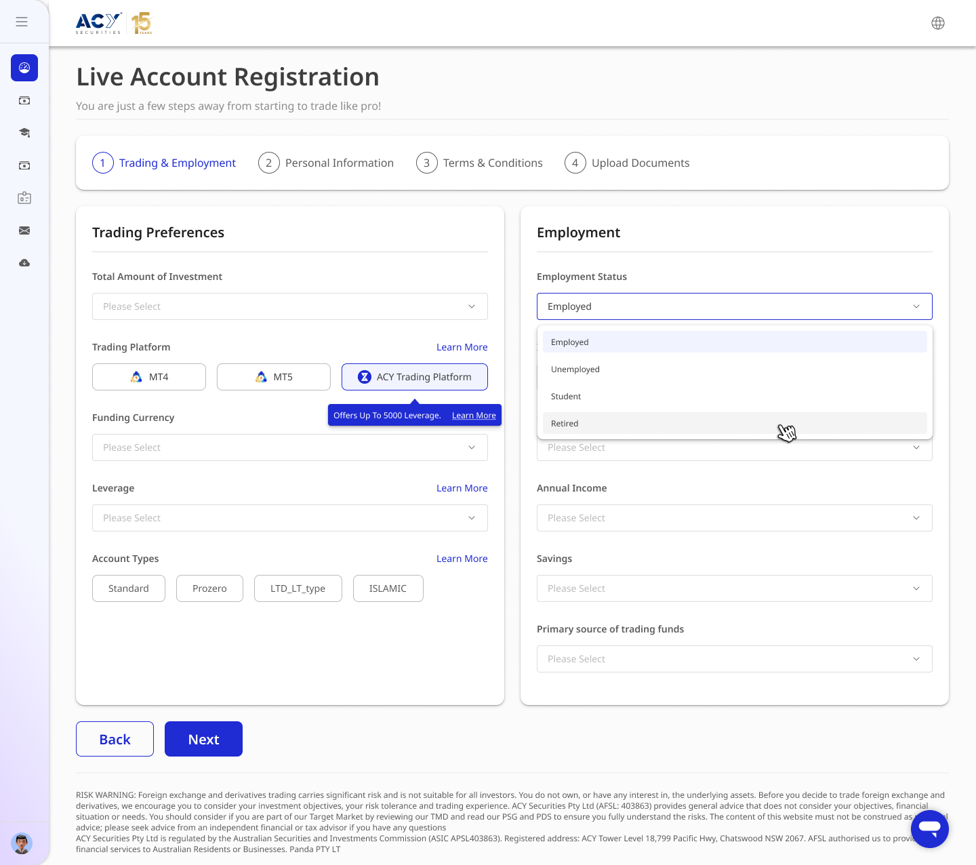Click the ID card verification icon in sidebar
This screenshot has width=976, height=865.
point(24,197)
